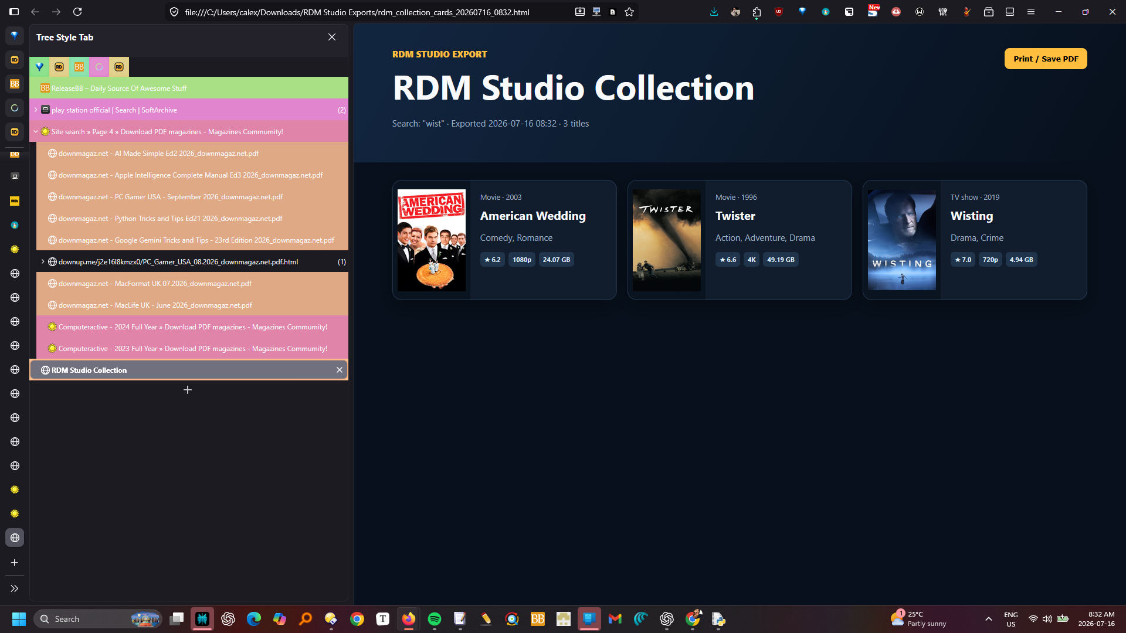Expand the play station official tab tree
The image size is (1126, 633).
(36, 110)
